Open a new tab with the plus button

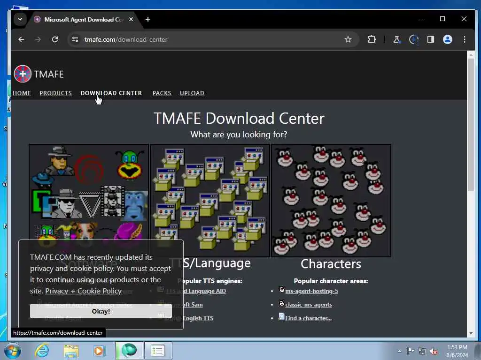(x=148, y=19)
